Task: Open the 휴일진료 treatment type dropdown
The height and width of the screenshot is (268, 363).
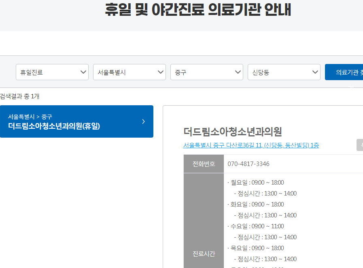Action: (x=52, y=72)
